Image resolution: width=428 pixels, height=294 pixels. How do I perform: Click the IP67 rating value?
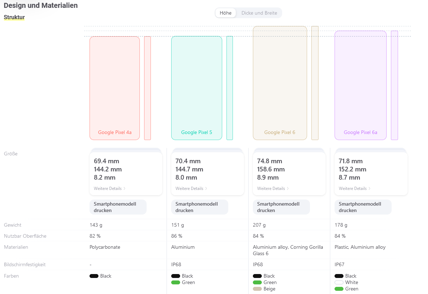coord(340,265)
